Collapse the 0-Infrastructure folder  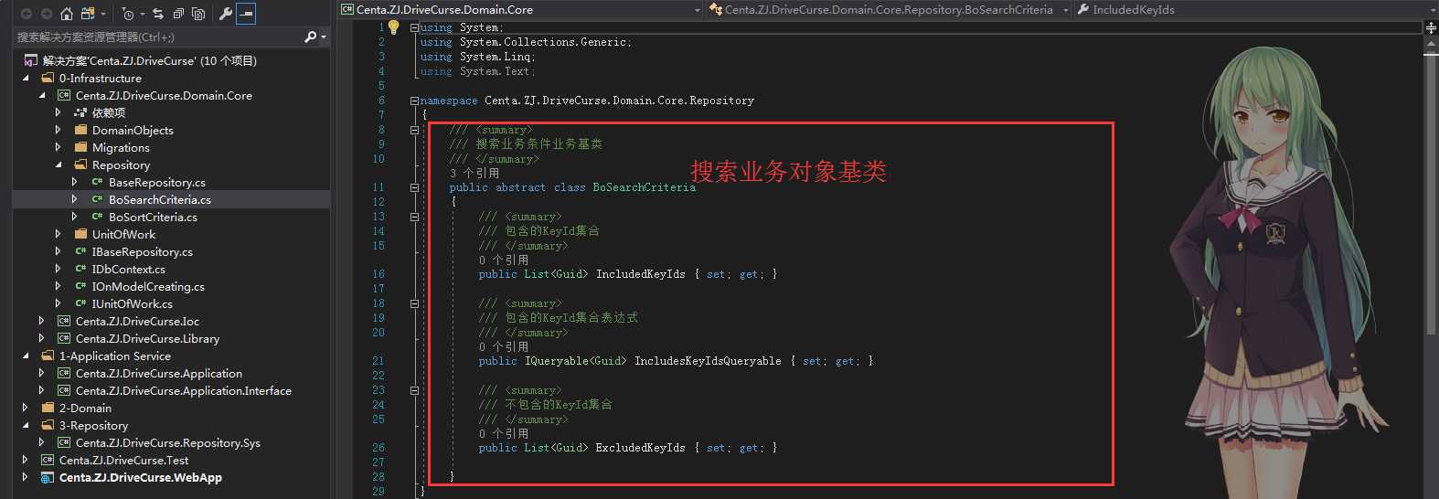point(27,79)
